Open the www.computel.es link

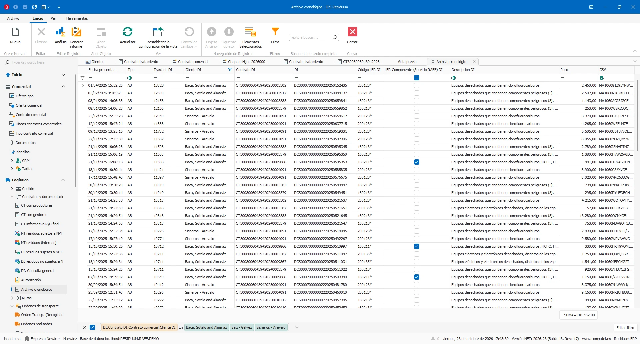(596, 339)
